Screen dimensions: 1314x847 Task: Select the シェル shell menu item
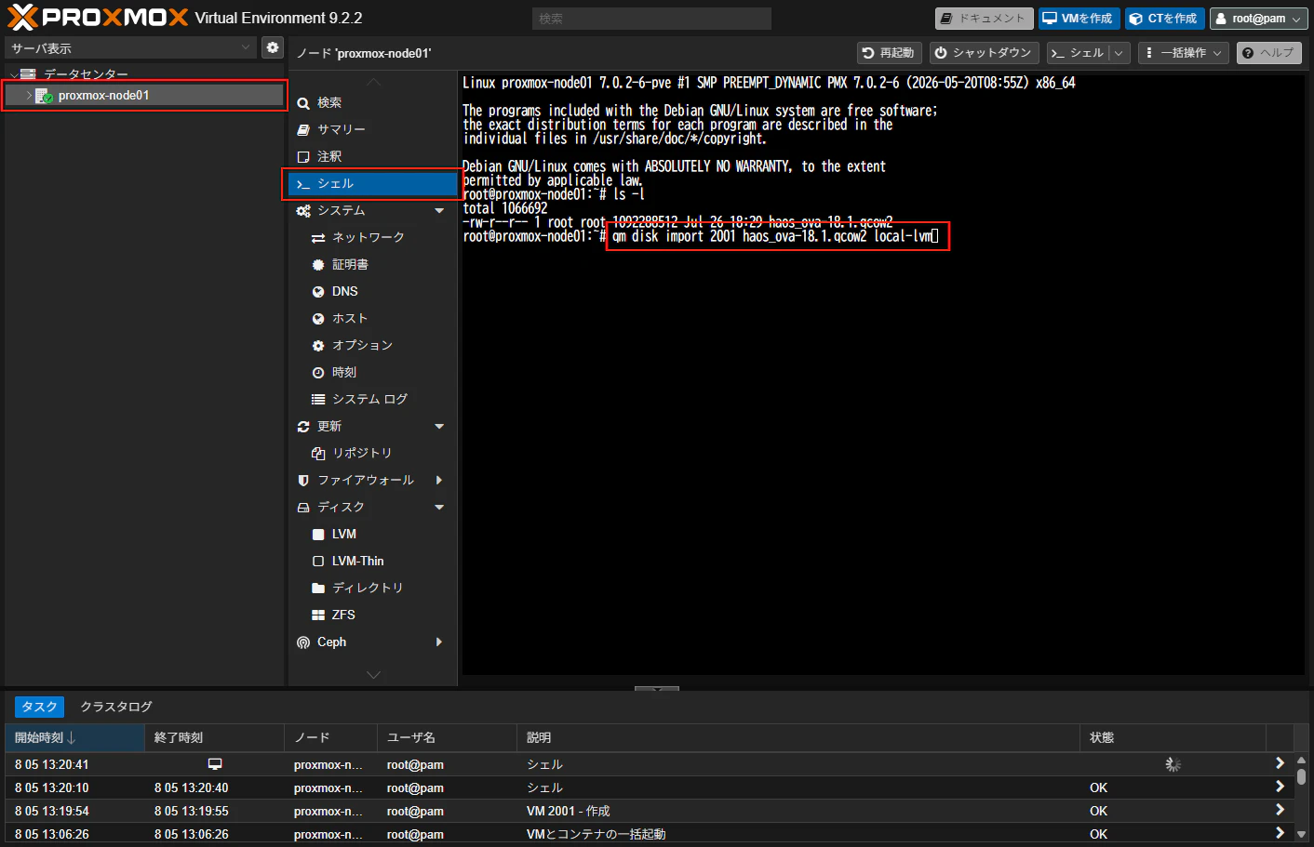tap(372, 183)
